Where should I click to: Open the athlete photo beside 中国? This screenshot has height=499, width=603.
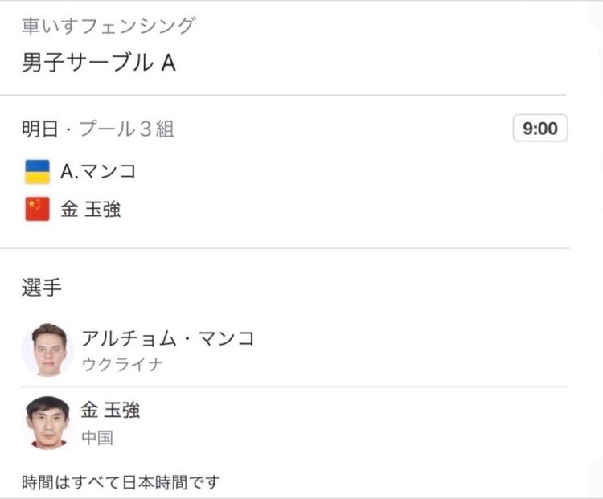[47, 422]
